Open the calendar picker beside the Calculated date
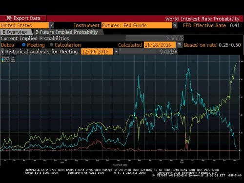Image resolution: width=244 pixels, height=183 pixels. point(179,45)
